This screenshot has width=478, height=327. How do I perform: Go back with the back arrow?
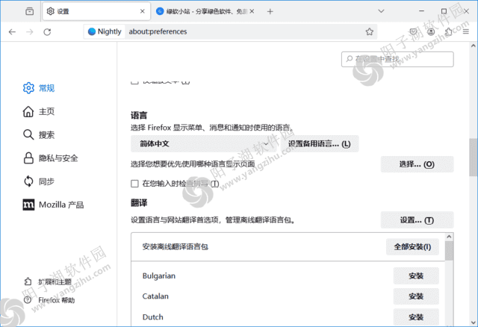pyautogui.click(x=12, y=31)
